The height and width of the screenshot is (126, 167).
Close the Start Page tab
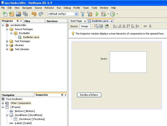(85, 21)
